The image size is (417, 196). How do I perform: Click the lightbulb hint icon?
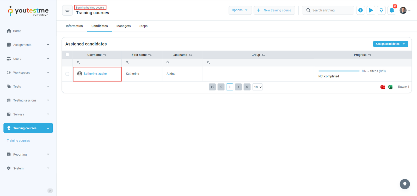[404, 184]
